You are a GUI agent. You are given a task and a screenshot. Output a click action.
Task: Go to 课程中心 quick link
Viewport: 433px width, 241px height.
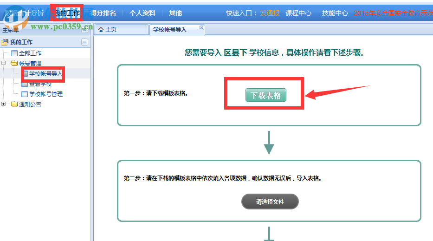[298, 13]
